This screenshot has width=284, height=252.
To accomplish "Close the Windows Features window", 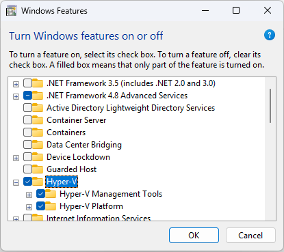I will pos(268,10).
